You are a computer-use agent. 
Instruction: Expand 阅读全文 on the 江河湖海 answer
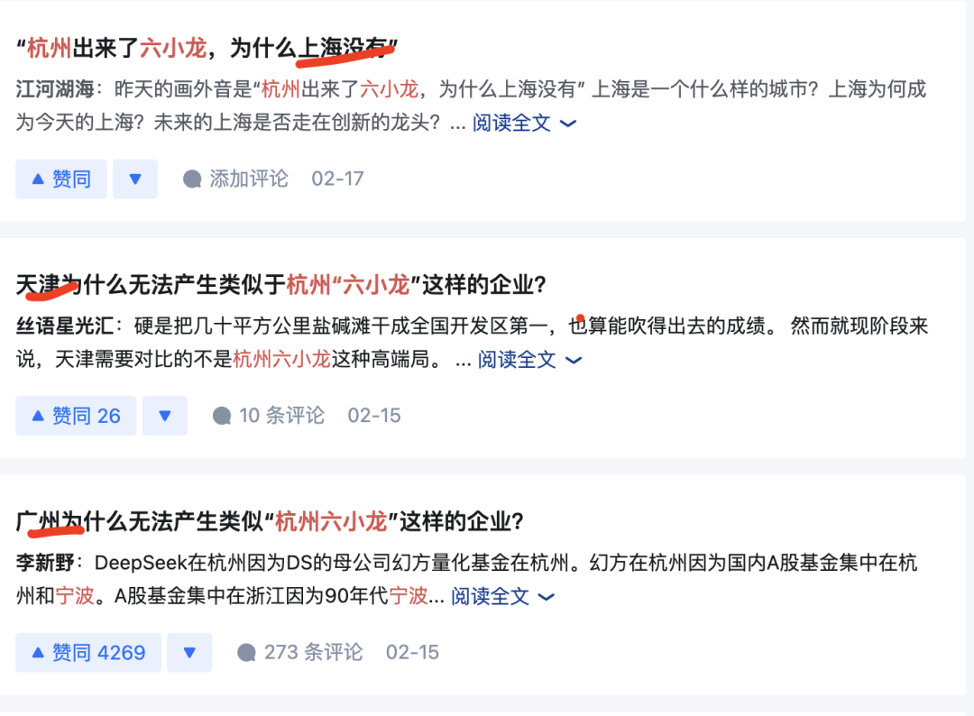pos(524,123)
